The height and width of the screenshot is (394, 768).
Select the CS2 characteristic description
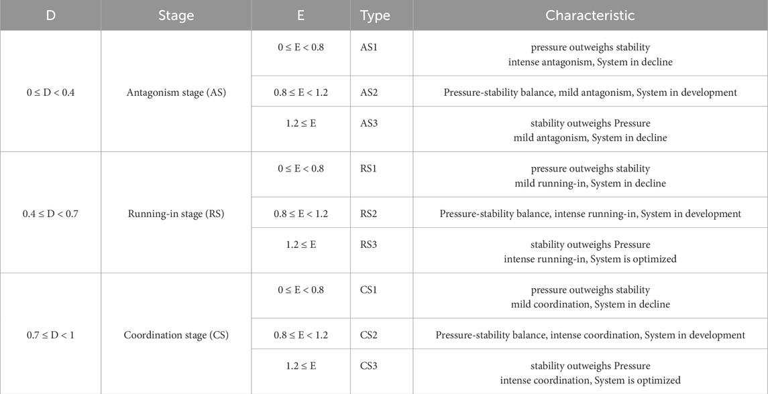click(x=590, y=335)
